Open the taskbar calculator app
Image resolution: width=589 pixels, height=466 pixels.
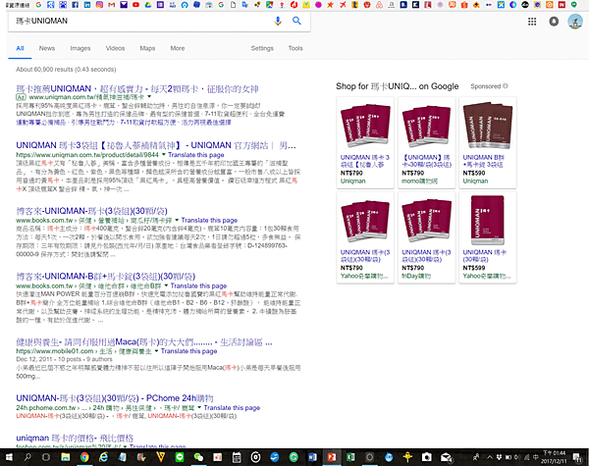coord(237,457)
